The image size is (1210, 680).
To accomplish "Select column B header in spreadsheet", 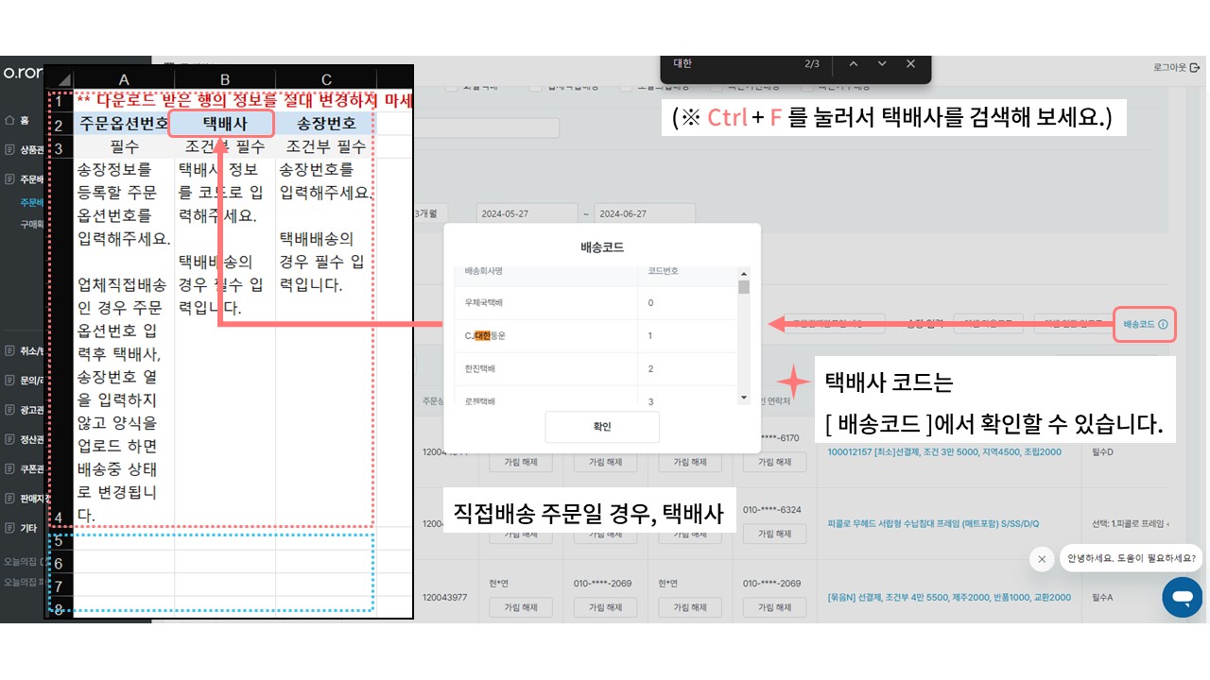I will pyautogui.click(x=225, y=80).
